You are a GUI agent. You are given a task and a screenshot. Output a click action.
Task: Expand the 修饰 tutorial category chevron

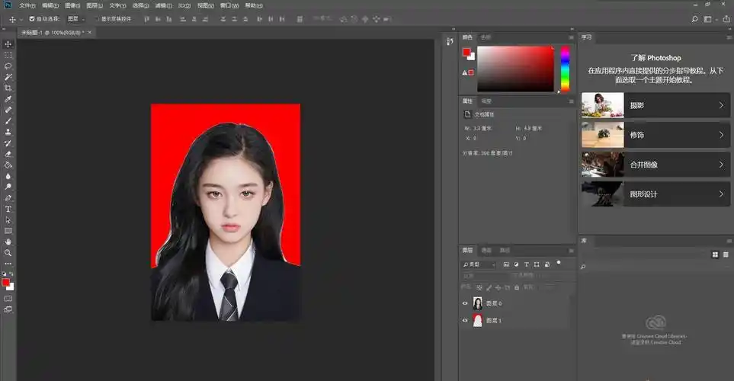[721, 135]
